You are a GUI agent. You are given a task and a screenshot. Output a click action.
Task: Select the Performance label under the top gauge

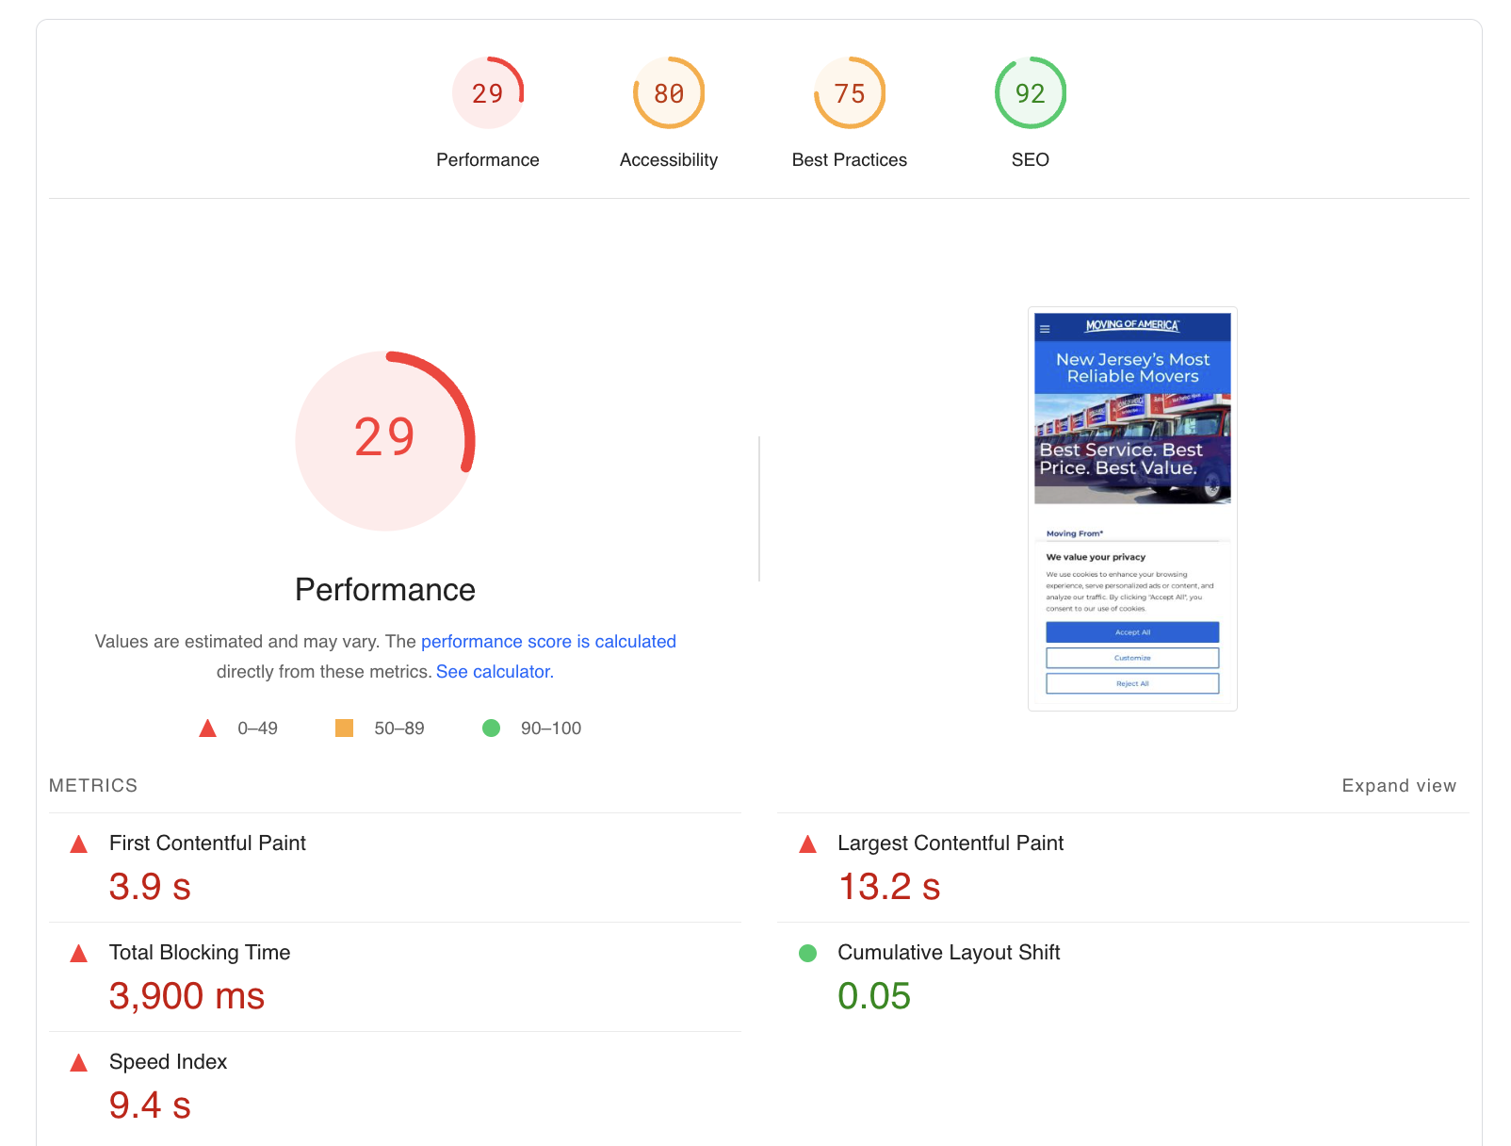pos(488,160)
